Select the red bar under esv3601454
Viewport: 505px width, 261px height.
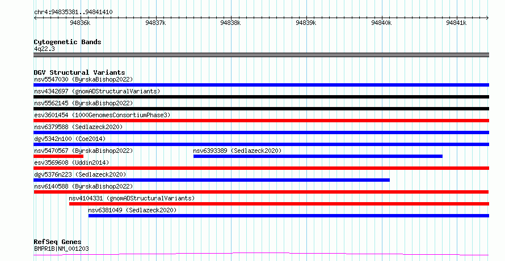(261, 121)
